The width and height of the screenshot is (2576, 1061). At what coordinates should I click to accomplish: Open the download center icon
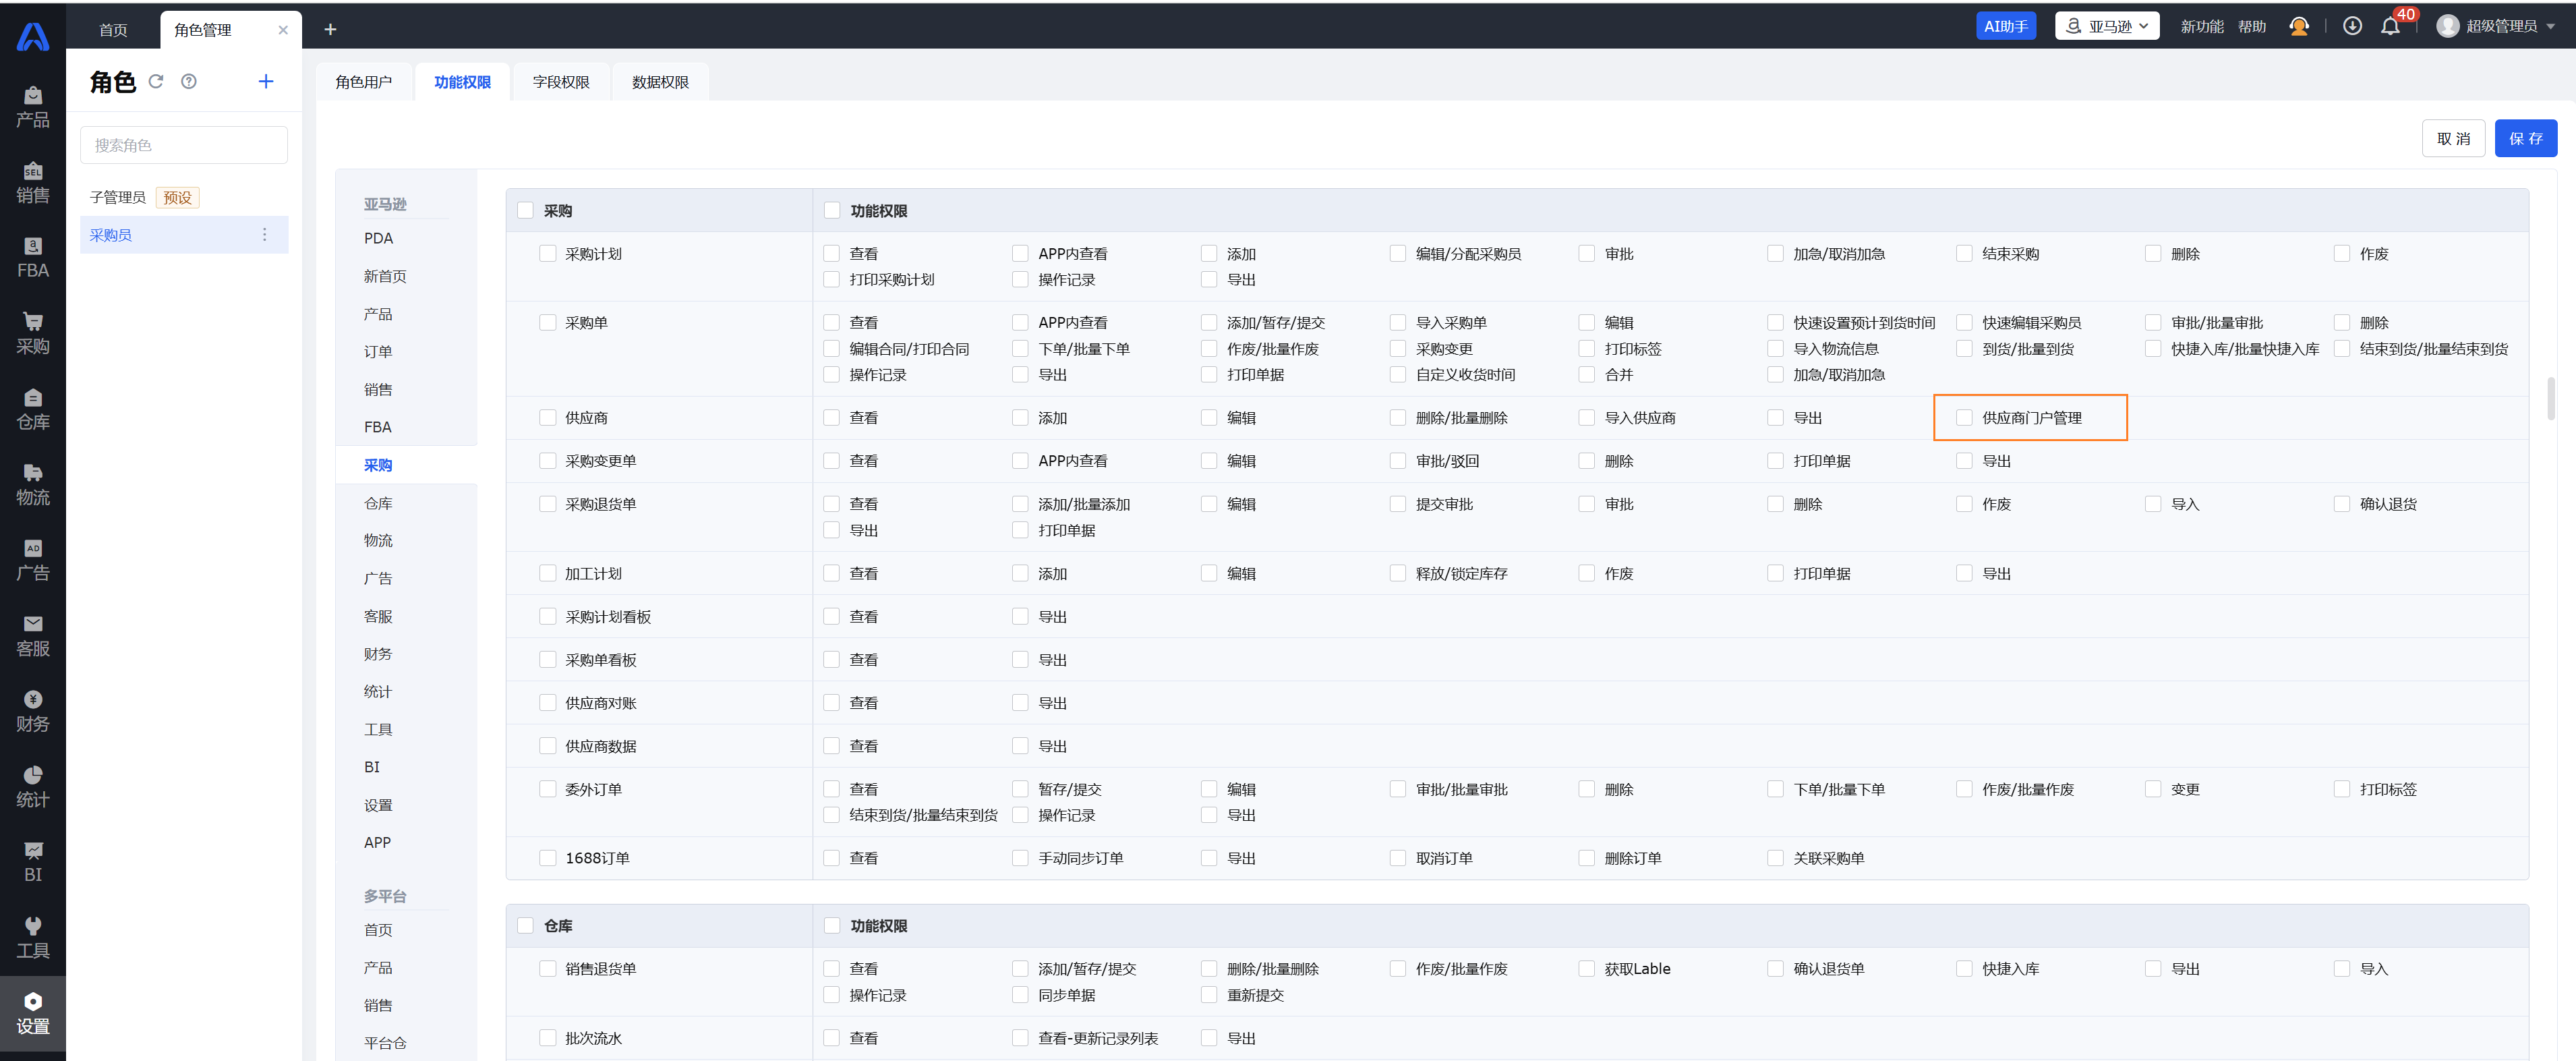2353,26
